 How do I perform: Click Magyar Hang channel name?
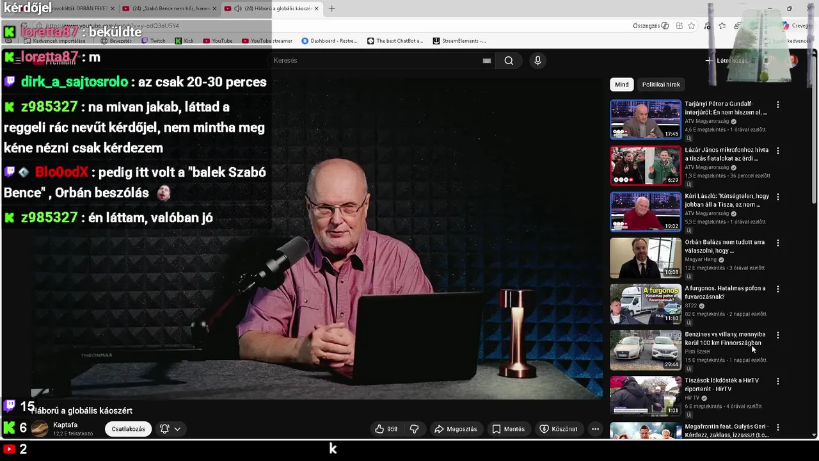coord(701,259)
